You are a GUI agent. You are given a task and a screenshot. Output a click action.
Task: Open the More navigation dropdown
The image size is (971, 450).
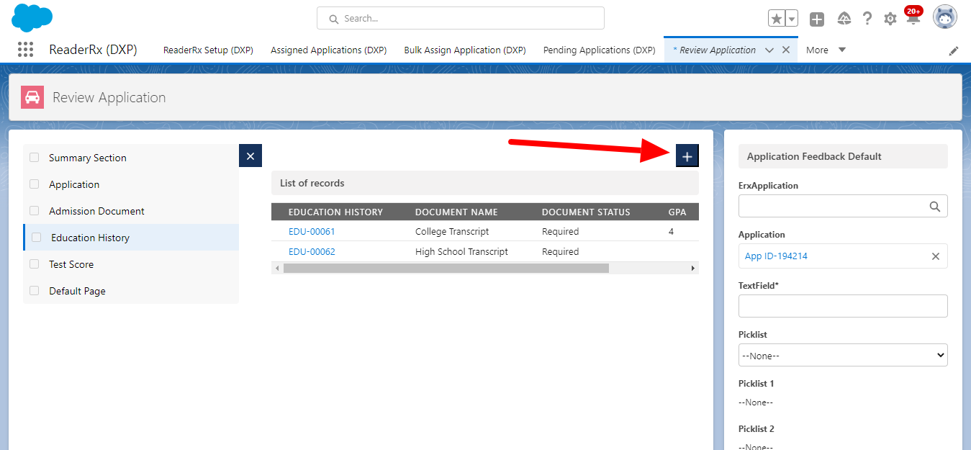[826, 50]
